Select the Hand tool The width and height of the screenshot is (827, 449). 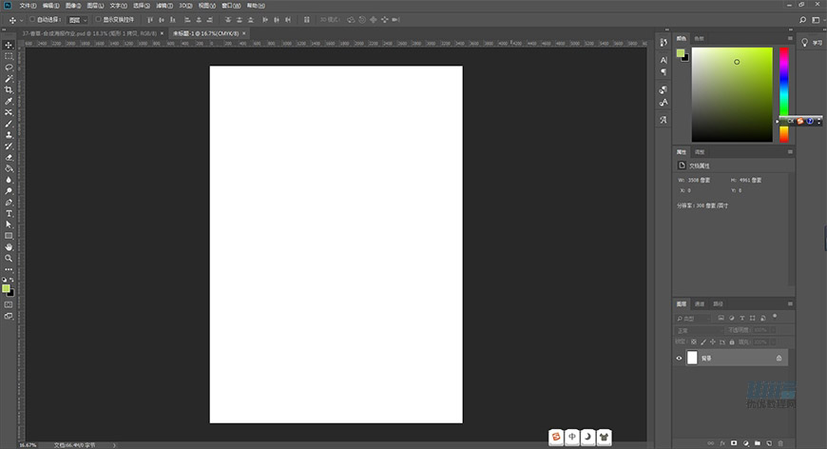tap(9, 246)
